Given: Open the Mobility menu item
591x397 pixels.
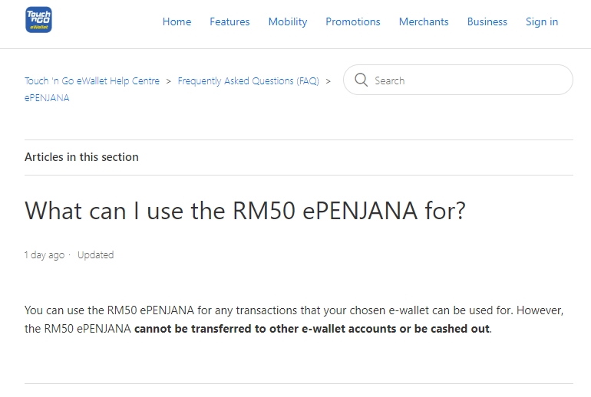Looking at the screenshot, I should pyautogui.click(x=288, y=21).
